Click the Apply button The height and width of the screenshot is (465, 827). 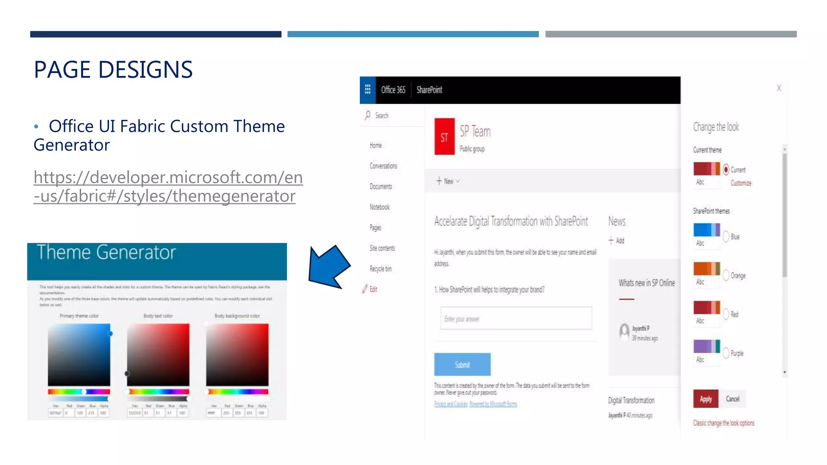[x=706, y=399]
